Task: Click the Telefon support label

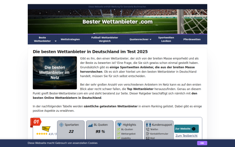Action: tap(154, 129)
